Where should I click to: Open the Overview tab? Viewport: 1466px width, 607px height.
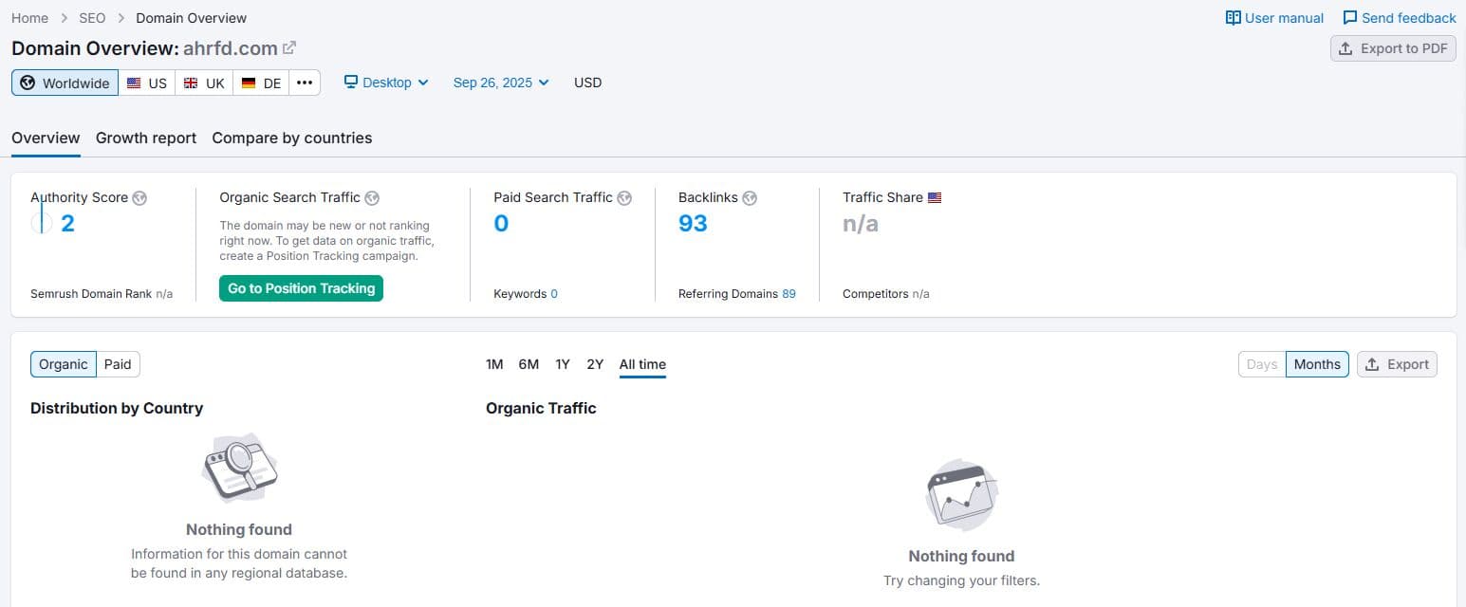pyautogui.click(x=46, y=138)
